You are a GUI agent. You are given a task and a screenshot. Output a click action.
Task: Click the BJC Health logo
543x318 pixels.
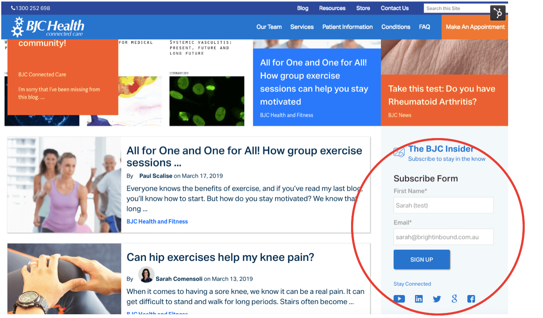tap(47, 27)
